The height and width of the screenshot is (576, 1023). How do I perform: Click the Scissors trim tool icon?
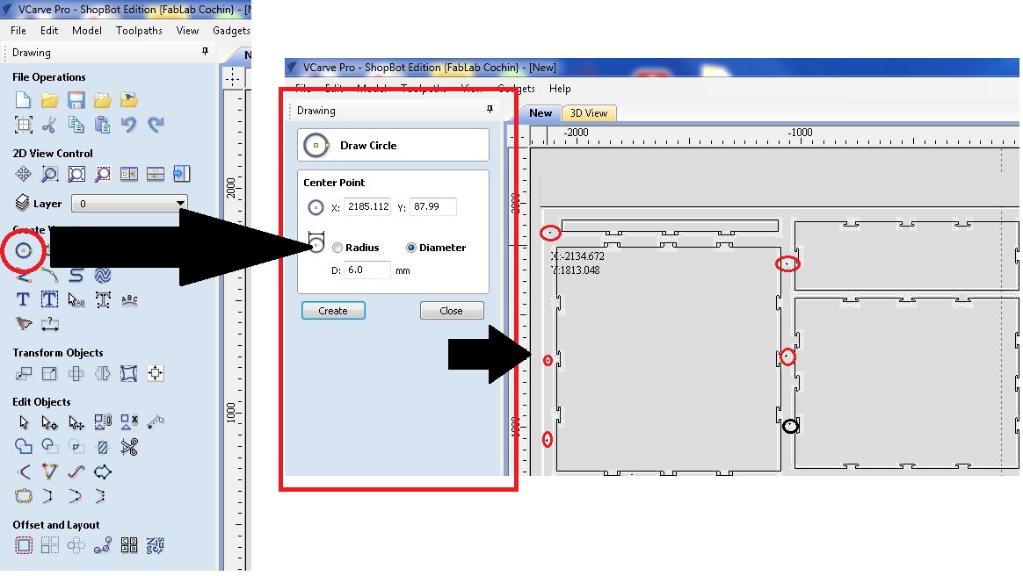129,447
